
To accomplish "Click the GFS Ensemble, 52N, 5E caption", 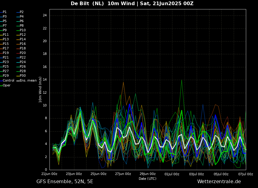I will point(65,182).
